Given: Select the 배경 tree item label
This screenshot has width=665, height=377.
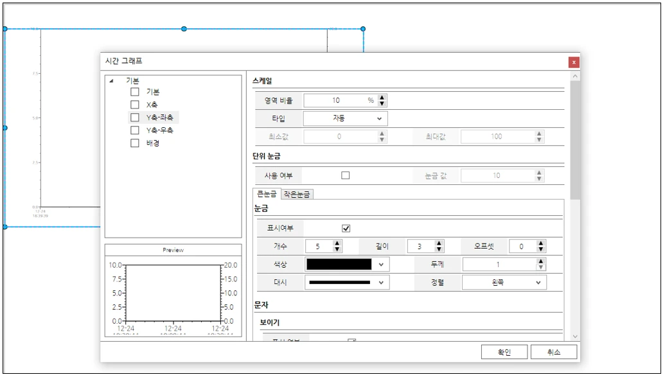Looking at the screenshot, I should [x=153, y=143].
